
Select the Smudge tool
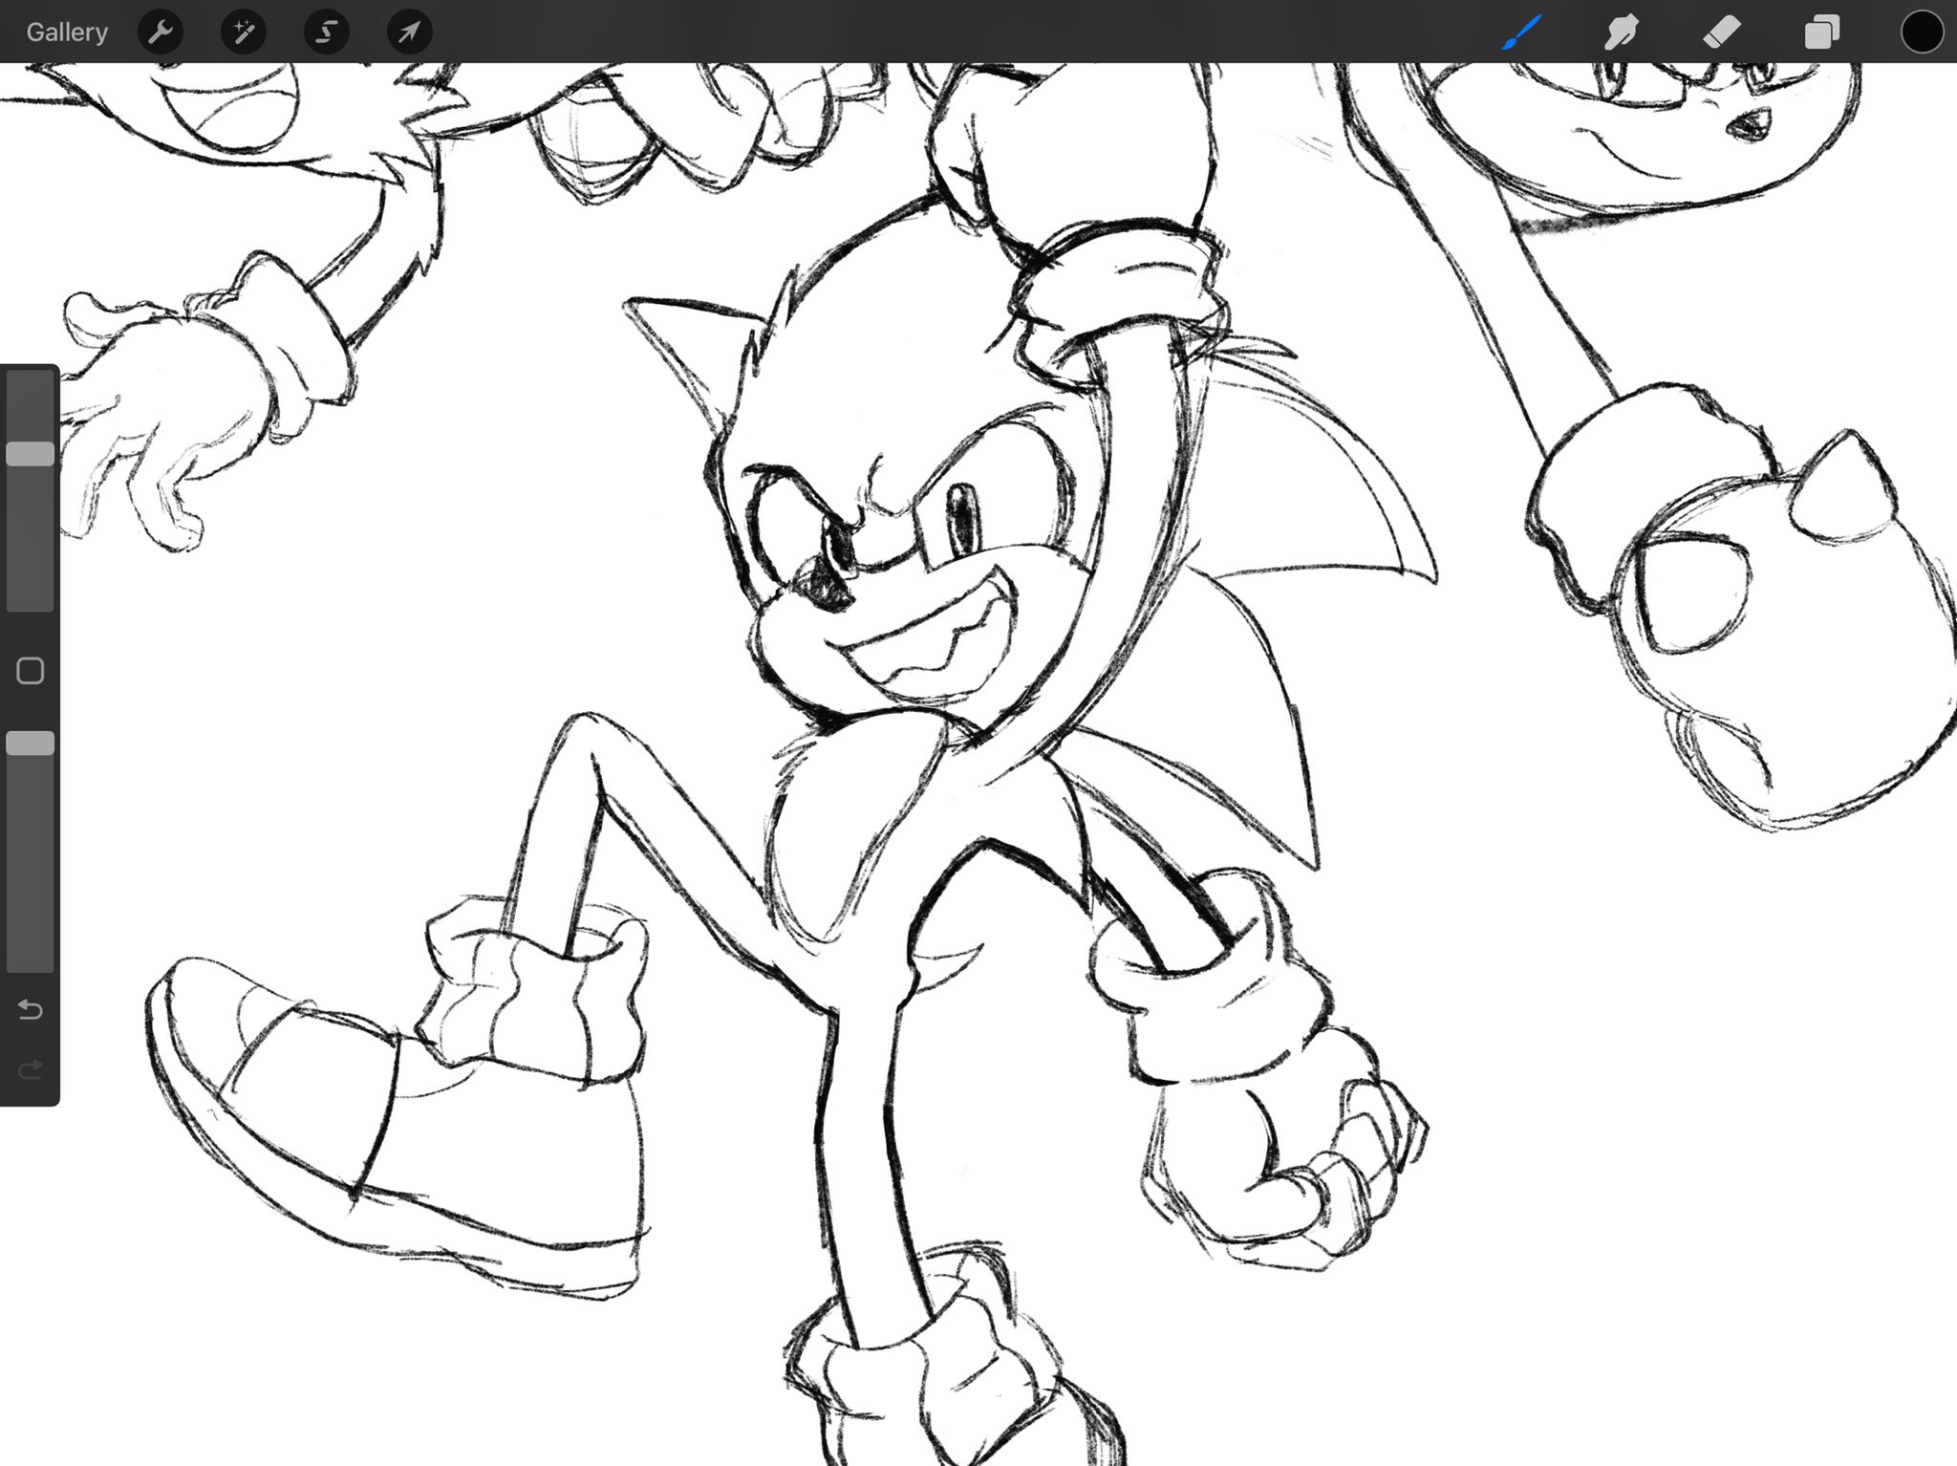[1622, 32]
